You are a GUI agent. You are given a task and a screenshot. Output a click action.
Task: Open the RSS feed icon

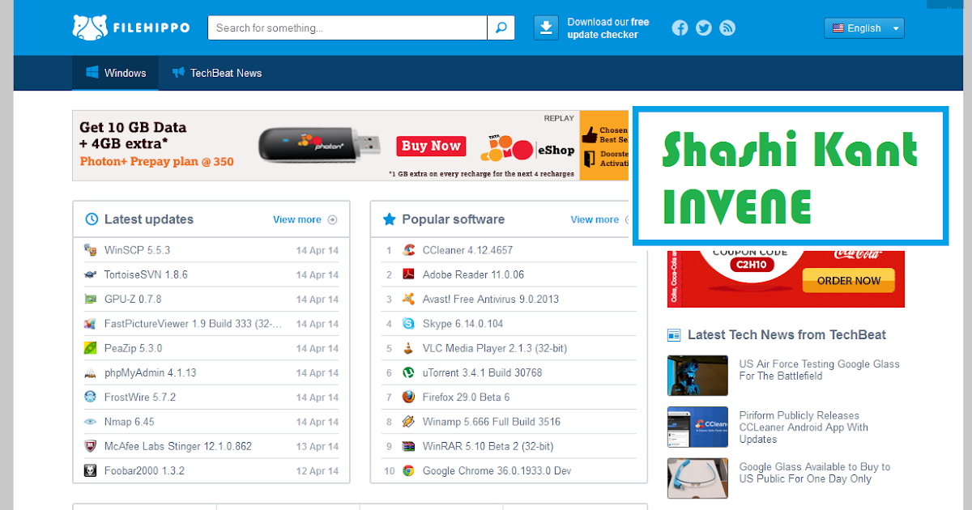(x=727, y=28)
